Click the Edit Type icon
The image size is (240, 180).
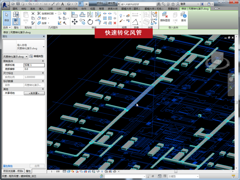click(x=31, y=57)
